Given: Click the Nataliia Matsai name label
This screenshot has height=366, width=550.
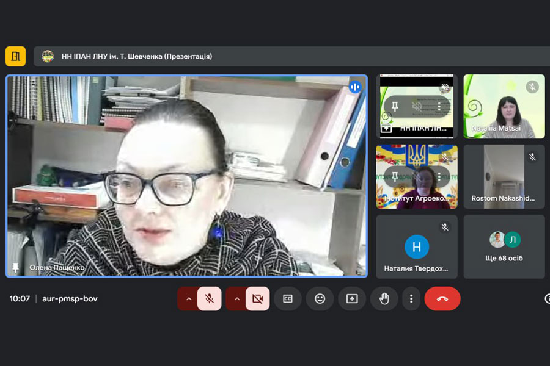Looking at the screenshot, I should coord(496,128).
